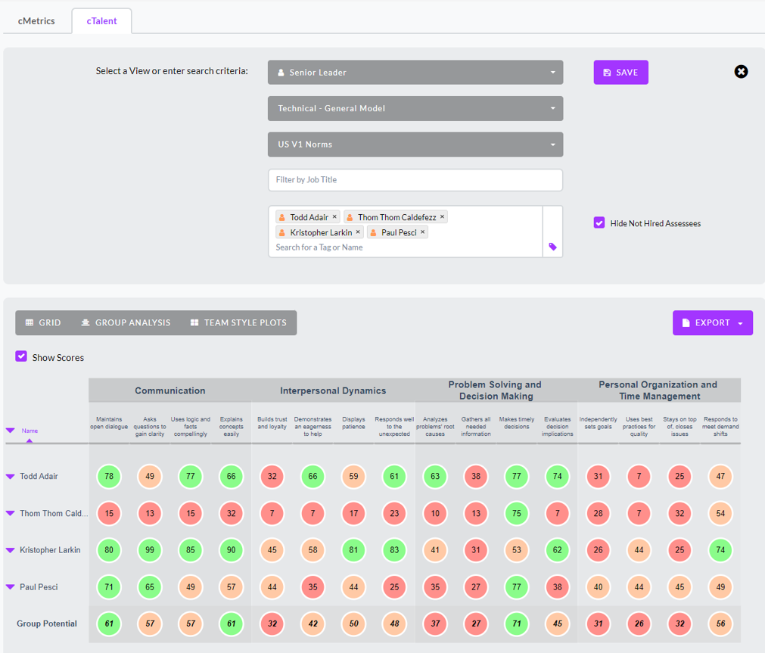The width and height of the screenshot is (765, 653).
Task: Disable the Show Scores checkbox
Action: (x=20, y=357)
